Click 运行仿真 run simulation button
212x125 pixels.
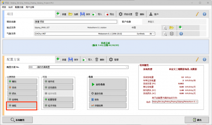coord(108,84)
